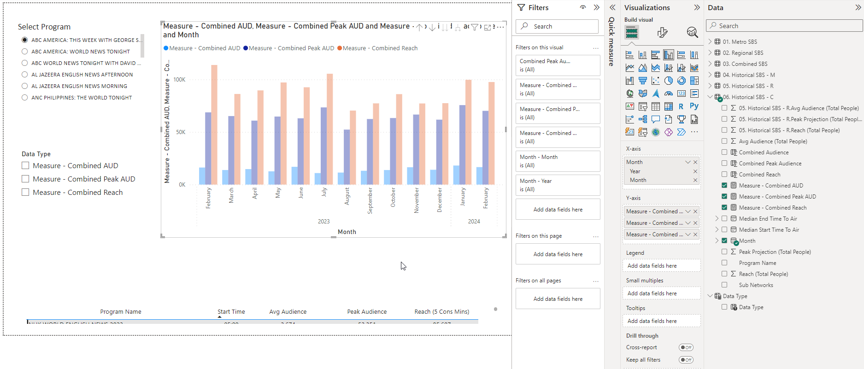Click Add data fields here under Tooltips
This screenshot has width=864, height=369.
pos(661,321)
